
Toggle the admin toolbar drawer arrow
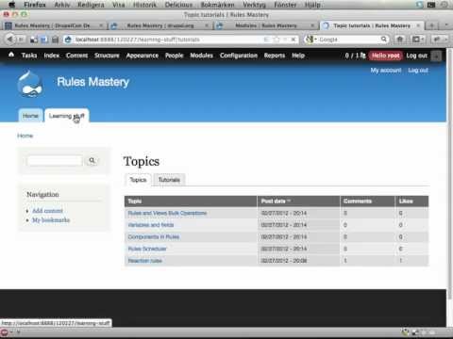pyautogui.click(x=436, y=56)
